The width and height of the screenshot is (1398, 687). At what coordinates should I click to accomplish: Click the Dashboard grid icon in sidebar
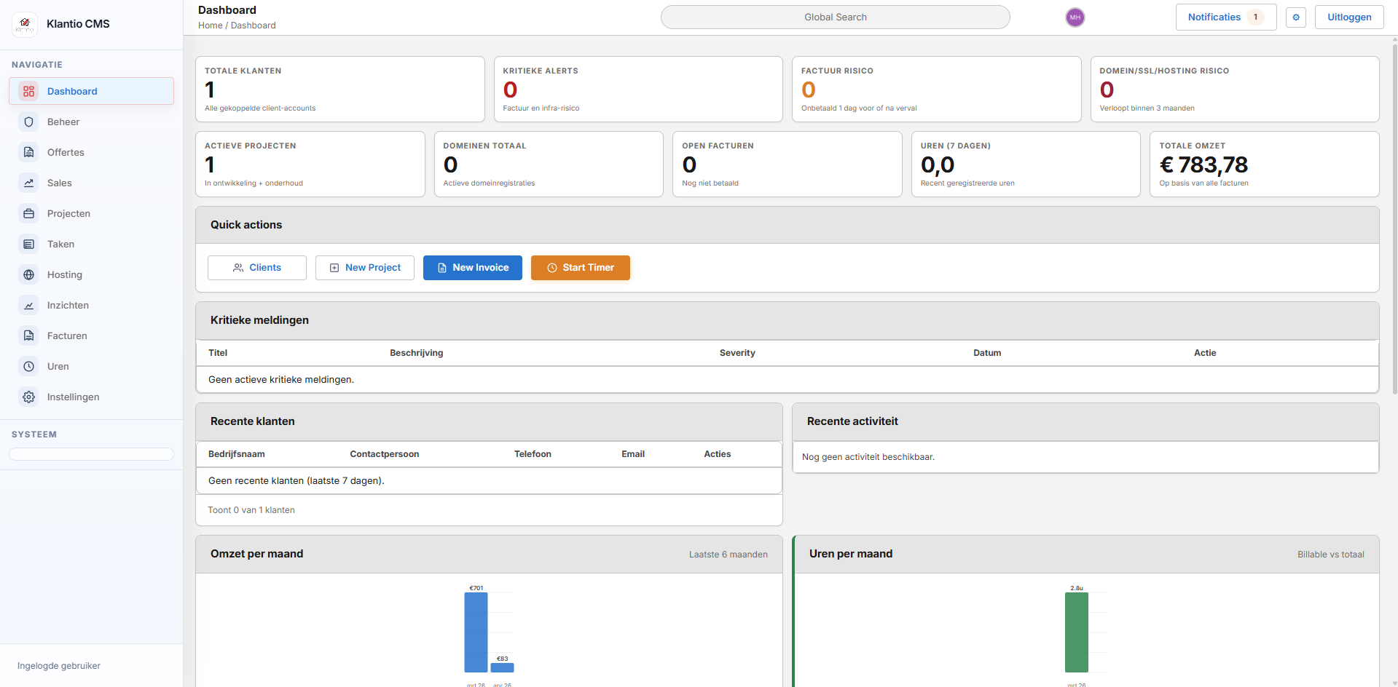coord(29,91)
